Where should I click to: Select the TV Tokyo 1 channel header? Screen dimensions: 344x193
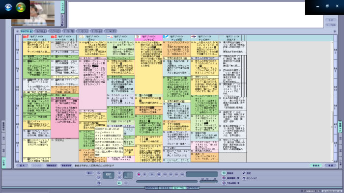(204, 38)
